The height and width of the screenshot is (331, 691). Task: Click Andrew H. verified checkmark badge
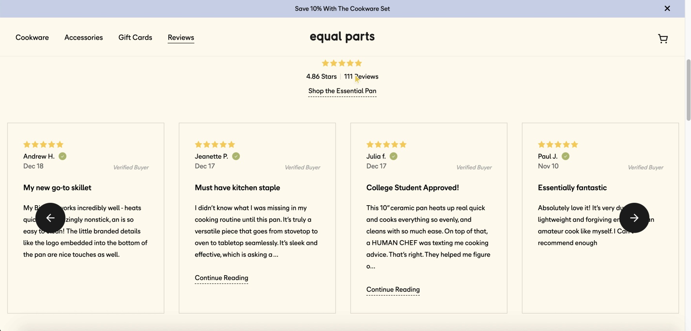[62, 156]
